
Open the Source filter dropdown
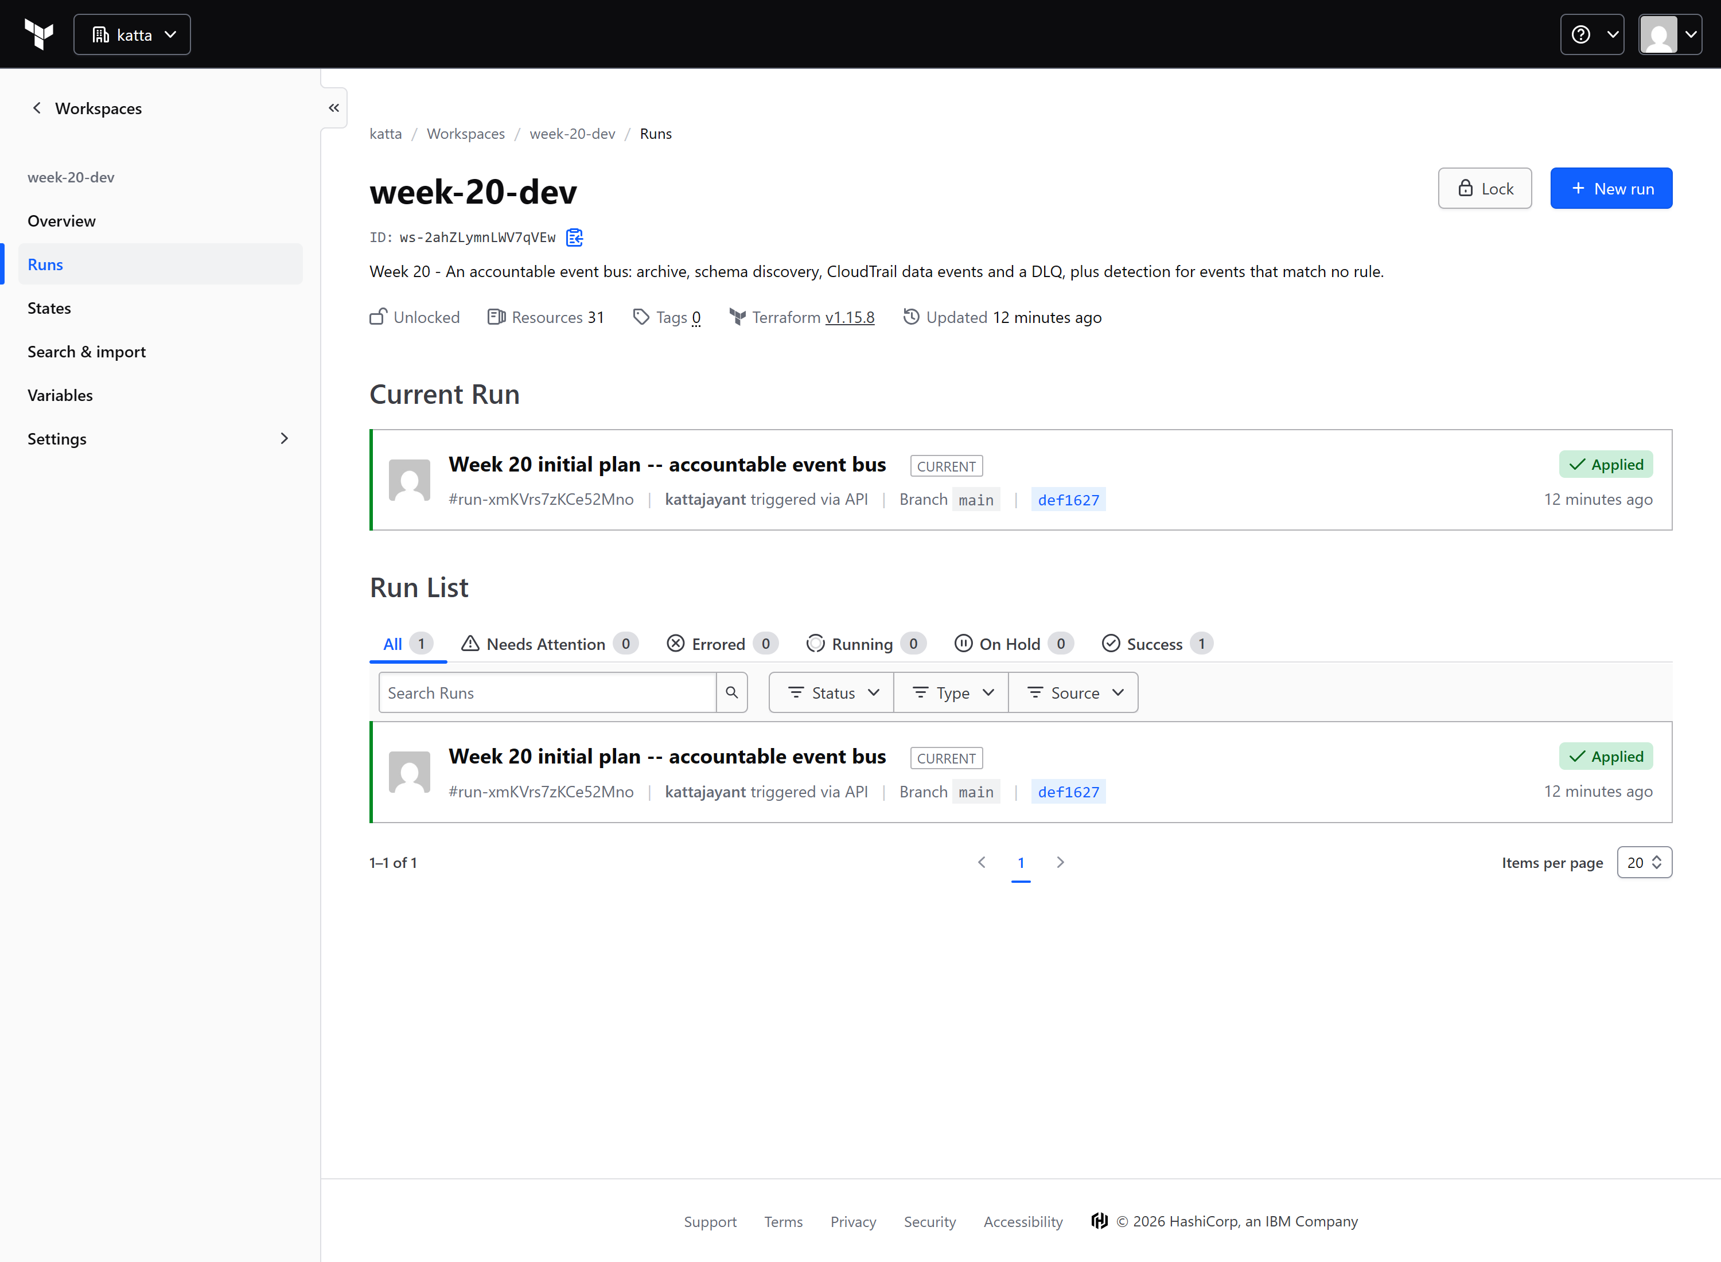pyautogui.click(x=1074, y=693)
